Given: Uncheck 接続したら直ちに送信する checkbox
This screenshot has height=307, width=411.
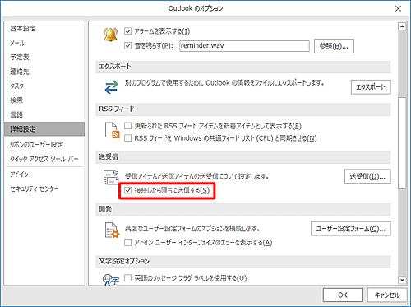Looking at the screenshot, I should pyautogui.click(x=127, y=190).
